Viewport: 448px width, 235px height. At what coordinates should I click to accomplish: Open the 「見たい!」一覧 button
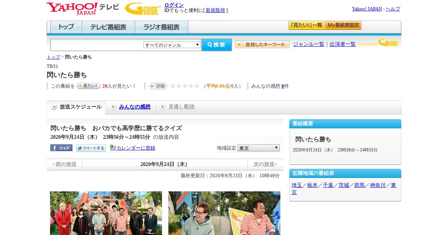tap(307, 25)
